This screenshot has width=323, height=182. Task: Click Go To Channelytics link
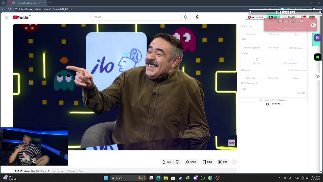(x=297, y=70)
